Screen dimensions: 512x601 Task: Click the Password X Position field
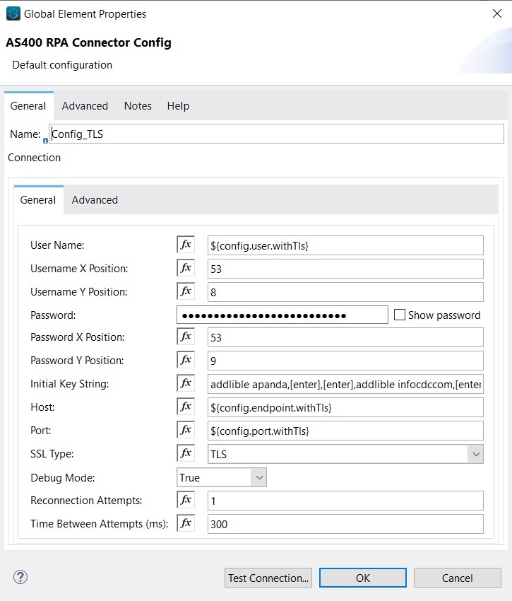[345, 337]
